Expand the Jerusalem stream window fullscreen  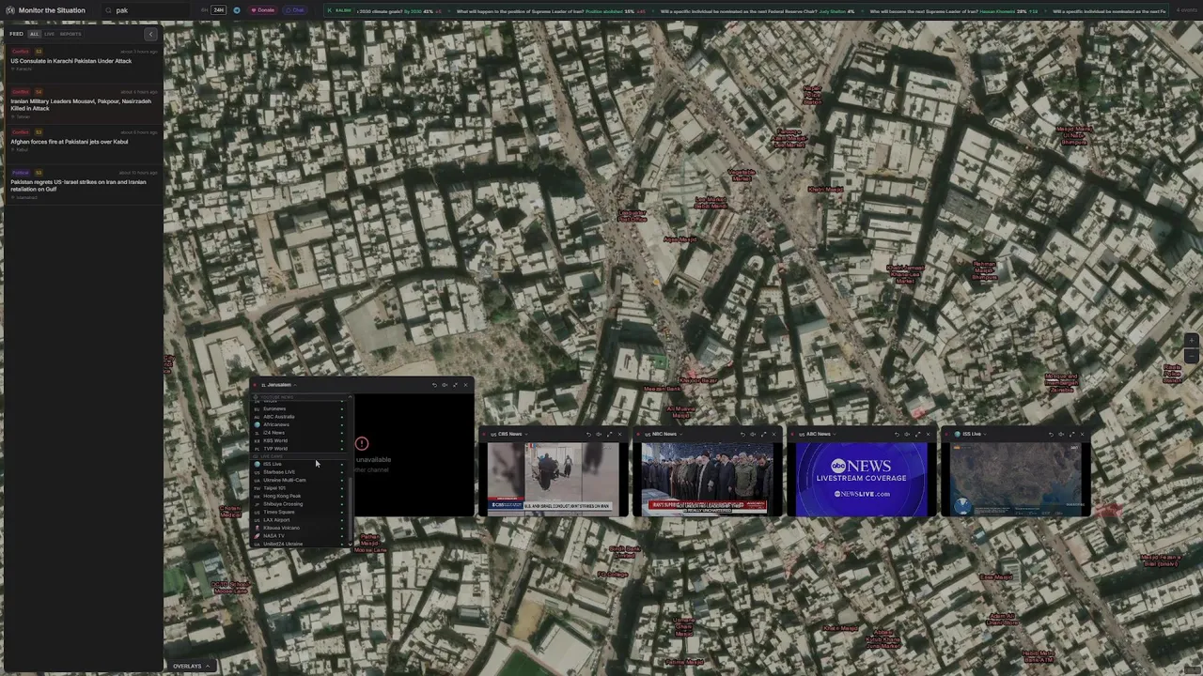455,385
